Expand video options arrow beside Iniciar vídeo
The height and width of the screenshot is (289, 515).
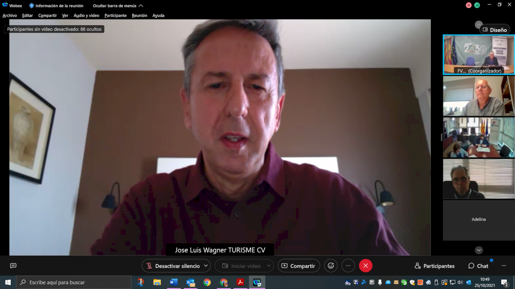(269, 266)
